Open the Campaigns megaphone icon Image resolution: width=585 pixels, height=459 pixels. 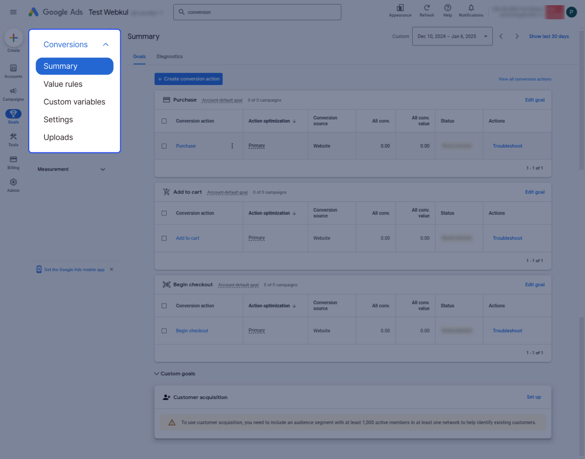(13, 91)
